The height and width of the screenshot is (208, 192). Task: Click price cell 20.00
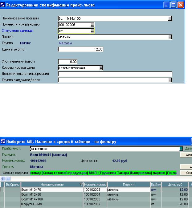click(175, 204)
